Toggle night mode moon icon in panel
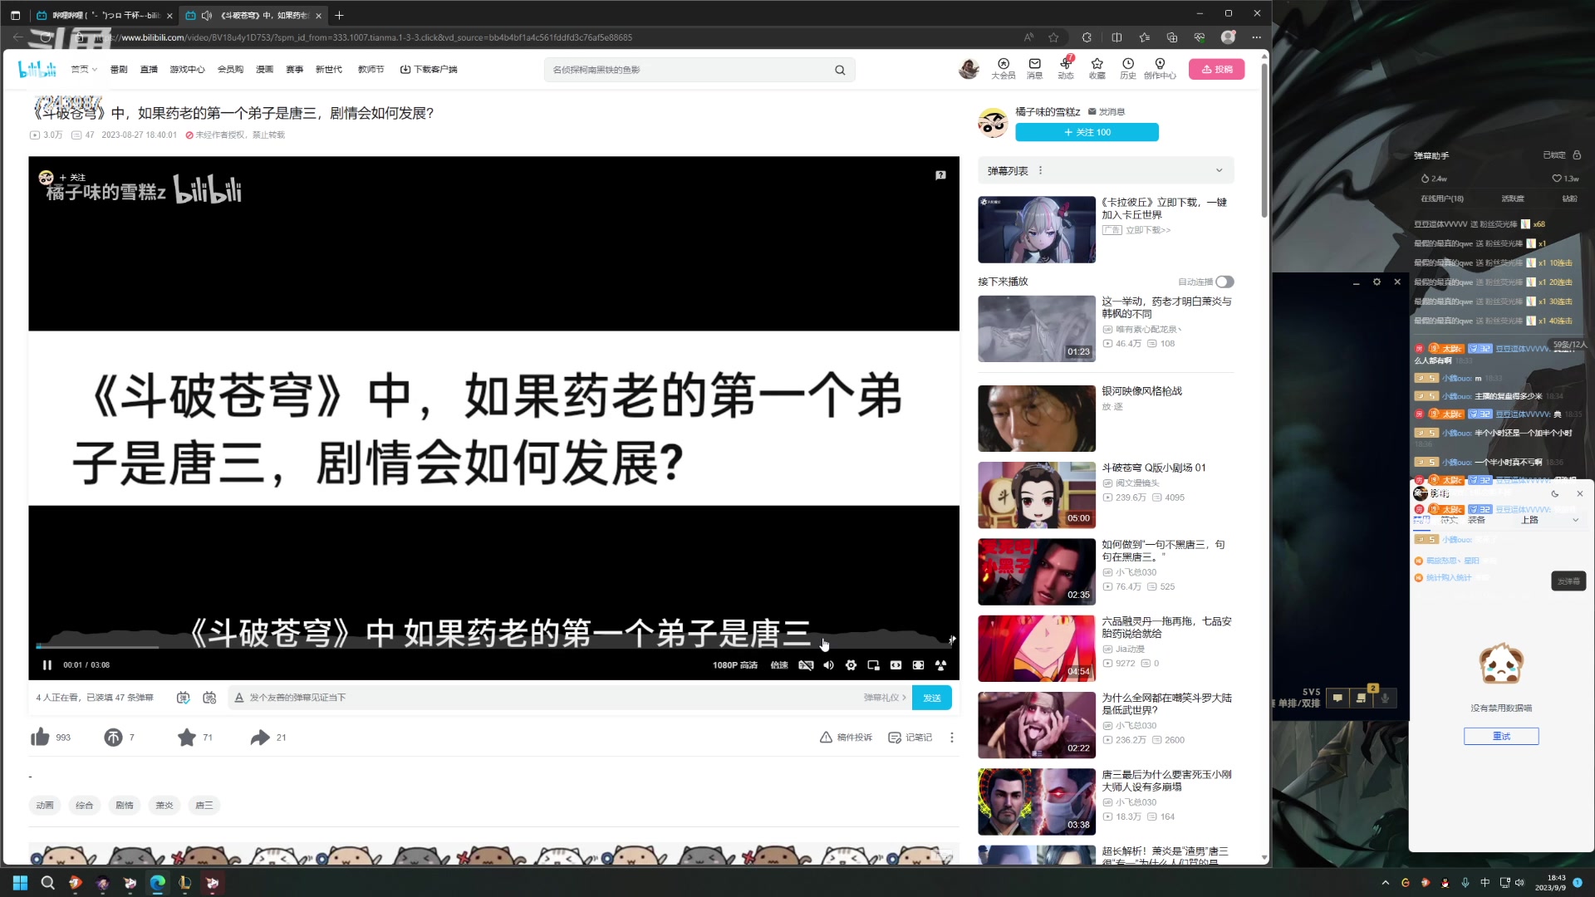 click(x=1555, y=493)
